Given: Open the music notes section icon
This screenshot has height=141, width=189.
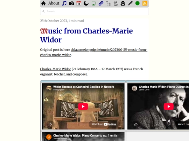Looking at the screenshot, I should pyautogui.click(x=64, y=3).
